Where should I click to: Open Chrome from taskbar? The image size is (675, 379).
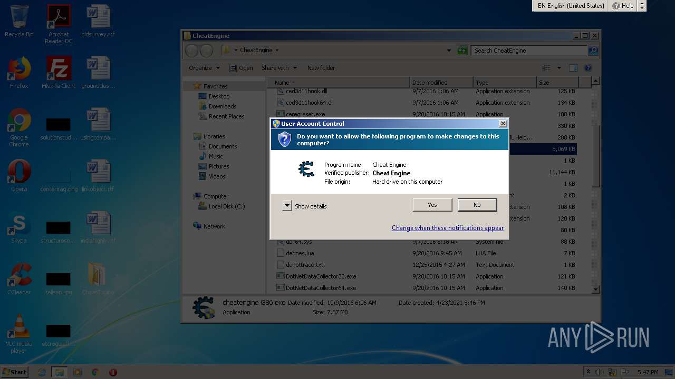[95, 372]
